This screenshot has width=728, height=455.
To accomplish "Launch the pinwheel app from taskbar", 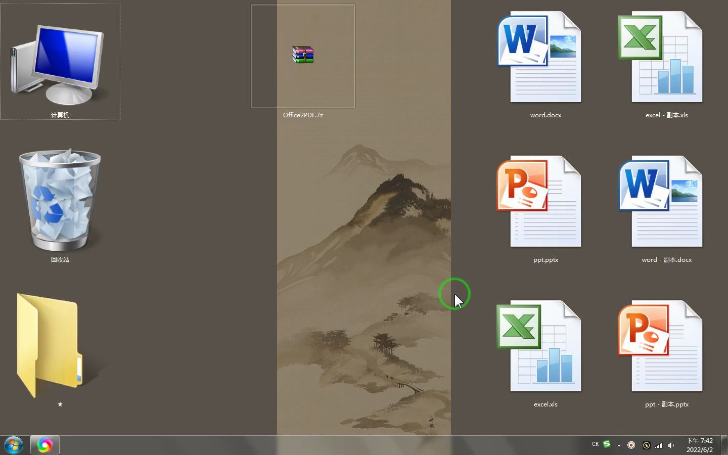I will [x=45, y=445].
